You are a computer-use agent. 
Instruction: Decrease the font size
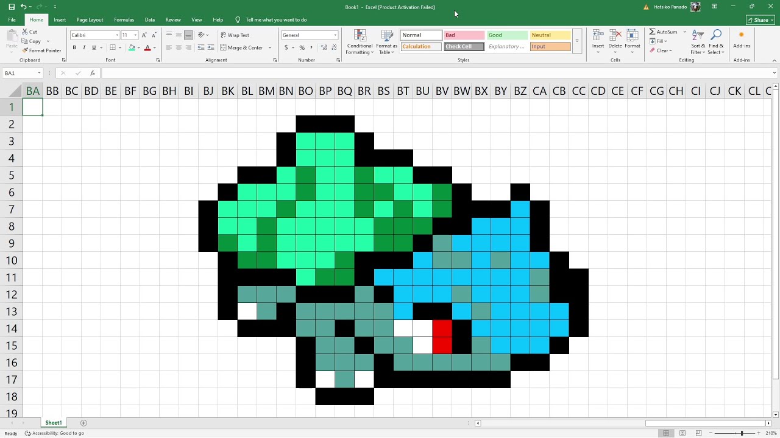pos(154,35)
